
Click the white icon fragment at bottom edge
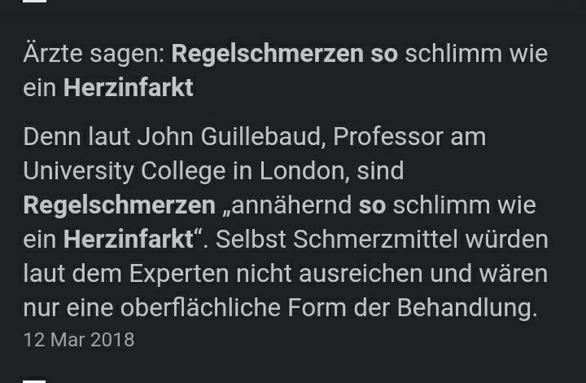click(x=34, y=381)
